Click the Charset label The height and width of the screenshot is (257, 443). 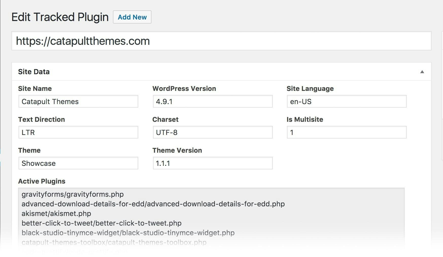pyautogui.click(x=165, y=120)
